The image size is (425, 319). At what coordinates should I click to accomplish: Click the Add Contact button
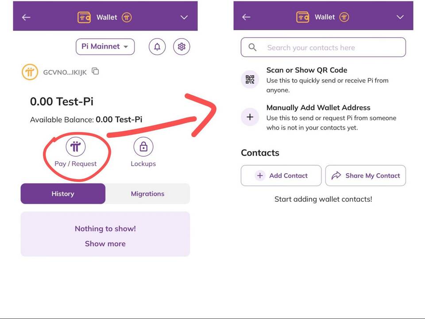[x=281, y=175]
